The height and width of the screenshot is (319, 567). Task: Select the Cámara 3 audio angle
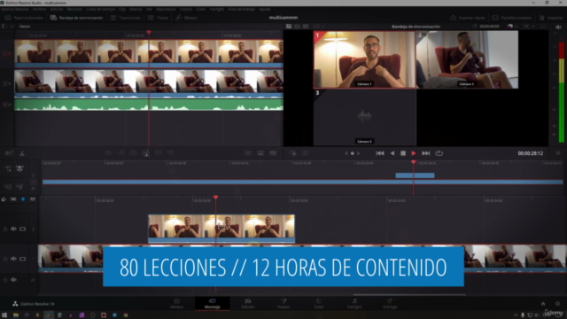(x=364, y=117)
